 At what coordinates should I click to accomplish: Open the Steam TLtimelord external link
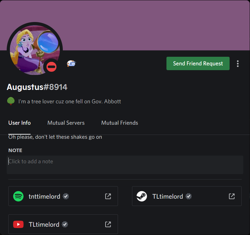[x=232, y=196]
